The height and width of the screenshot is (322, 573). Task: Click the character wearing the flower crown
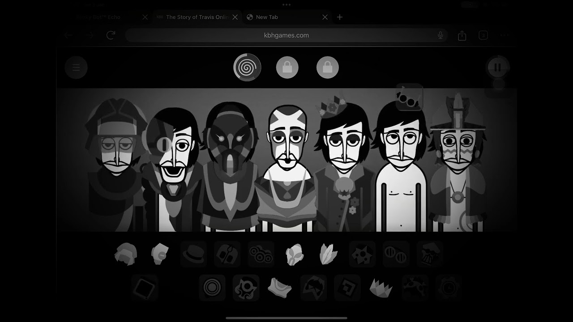pyautogui.click(x=344, y=165)
